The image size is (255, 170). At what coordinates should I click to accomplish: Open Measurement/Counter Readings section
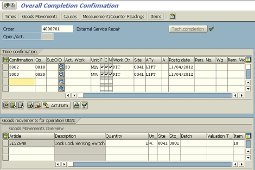tap(114, 17)
